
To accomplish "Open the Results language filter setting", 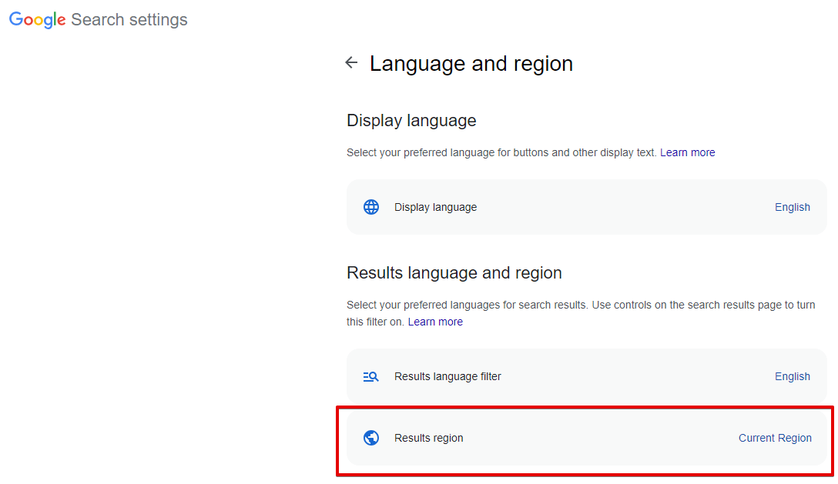I will click(x=587, y=376).
